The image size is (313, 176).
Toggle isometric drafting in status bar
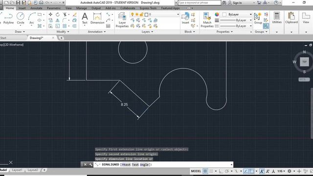[x=236, y=171]
